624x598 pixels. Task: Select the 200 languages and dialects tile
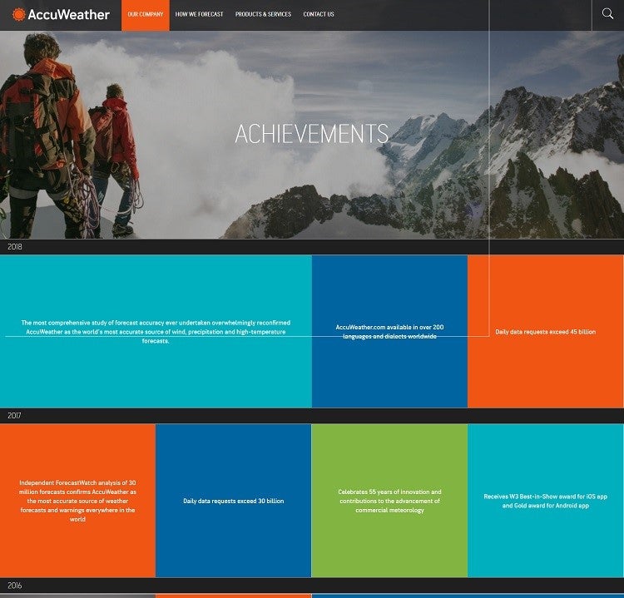coord(389,331)
